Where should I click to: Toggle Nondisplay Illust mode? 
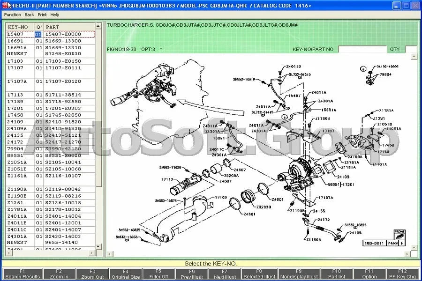(x=299, y=273)
